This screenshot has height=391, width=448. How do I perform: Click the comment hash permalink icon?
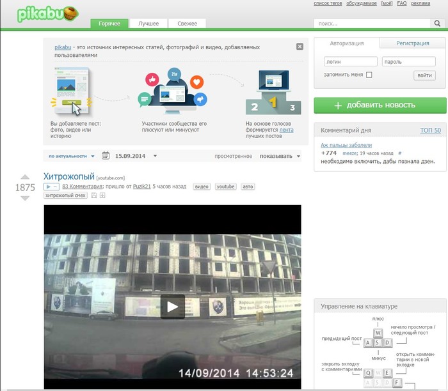[399, 153]
